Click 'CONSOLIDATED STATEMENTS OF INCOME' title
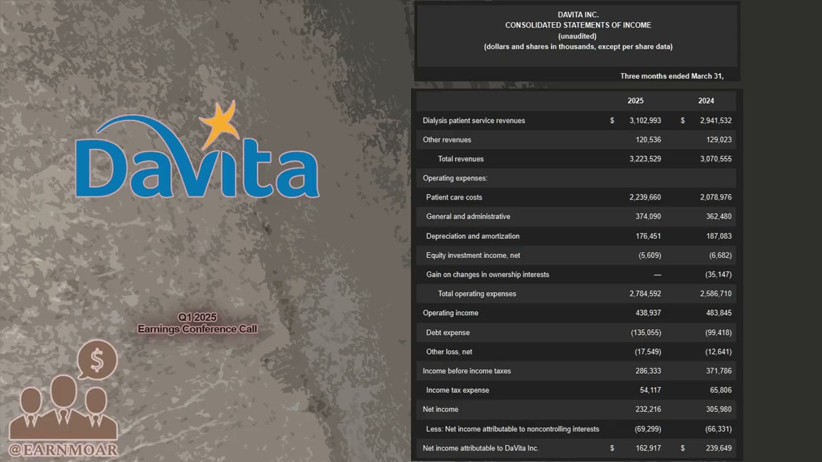Image resolution: width=822 pixels, height=462 pixels. [x=578, y=26]
